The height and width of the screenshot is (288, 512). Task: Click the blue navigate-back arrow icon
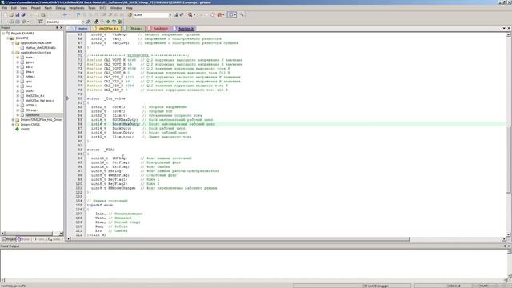[x=65, y=14]
